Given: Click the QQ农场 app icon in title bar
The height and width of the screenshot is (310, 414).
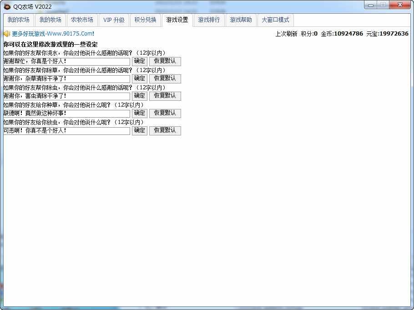Looking at the screenshot, I should click(7, 6).
